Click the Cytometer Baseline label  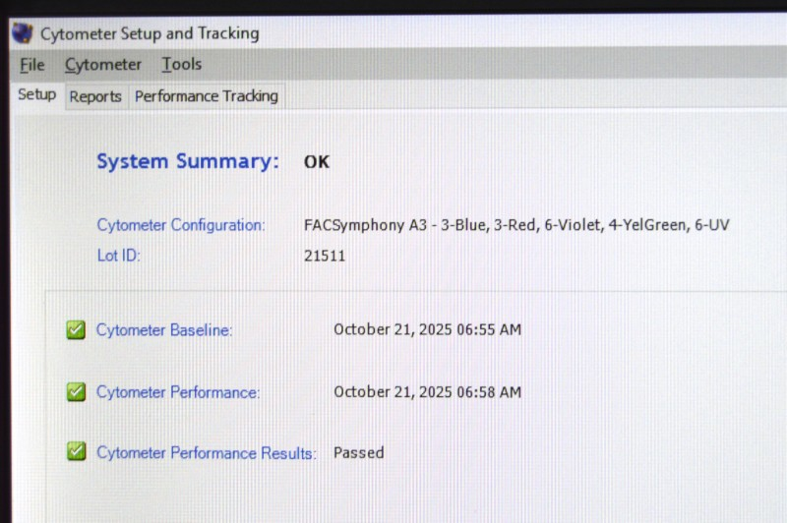(164, 330)
